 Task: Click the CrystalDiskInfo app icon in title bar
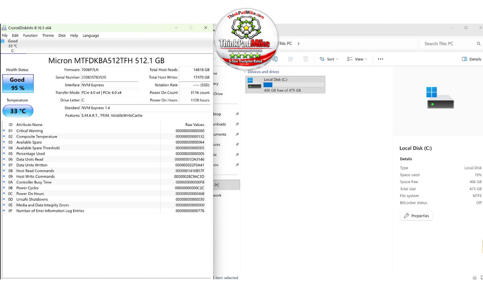(4, 28)
